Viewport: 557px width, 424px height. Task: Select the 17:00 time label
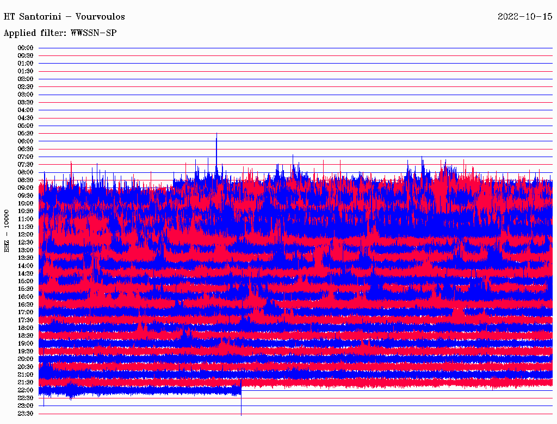click(26, 313)
